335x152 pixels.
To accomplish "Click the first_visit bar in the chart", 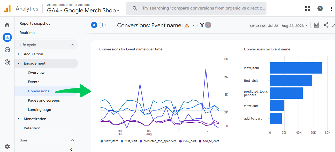I will point(291,81).
